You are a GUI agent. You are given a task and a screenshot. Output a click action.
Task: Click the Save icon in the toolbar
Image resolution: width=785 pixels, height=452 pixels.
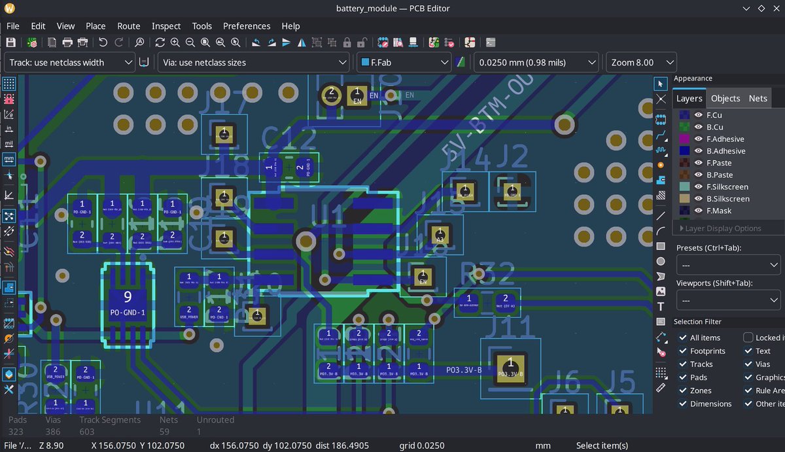[x=10, y=43]
